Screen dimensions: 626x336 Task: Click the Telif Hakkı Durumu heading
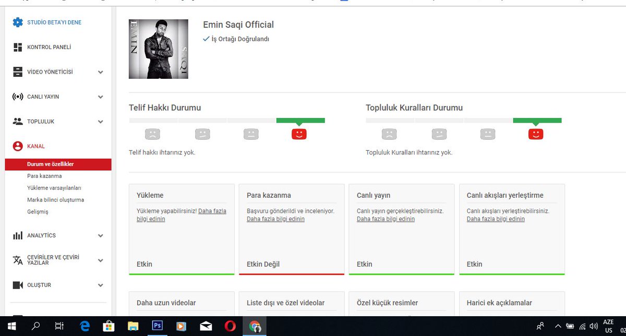coord(165,108)
